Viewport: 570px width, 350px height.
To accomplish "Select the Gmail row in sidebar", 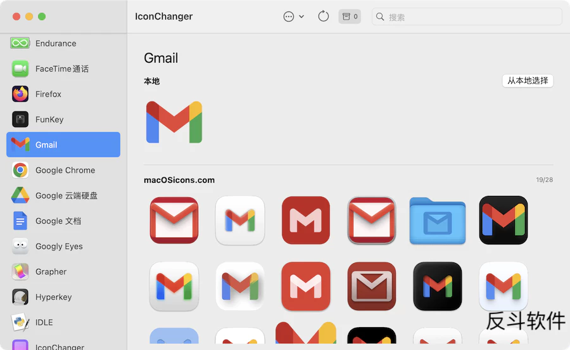I will tap(63, 145).
